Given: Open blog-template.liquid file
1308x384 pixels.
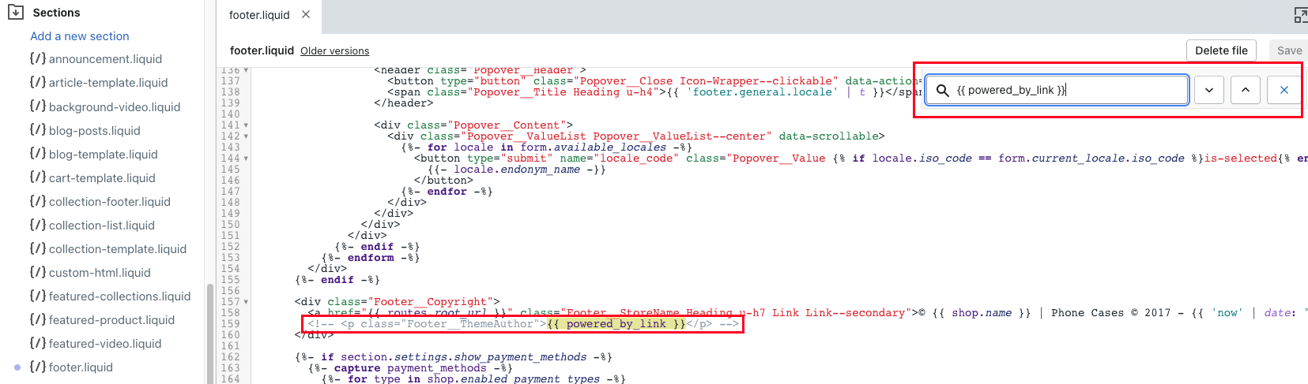Looking at the screenshot, I should [x=104, y=155].
